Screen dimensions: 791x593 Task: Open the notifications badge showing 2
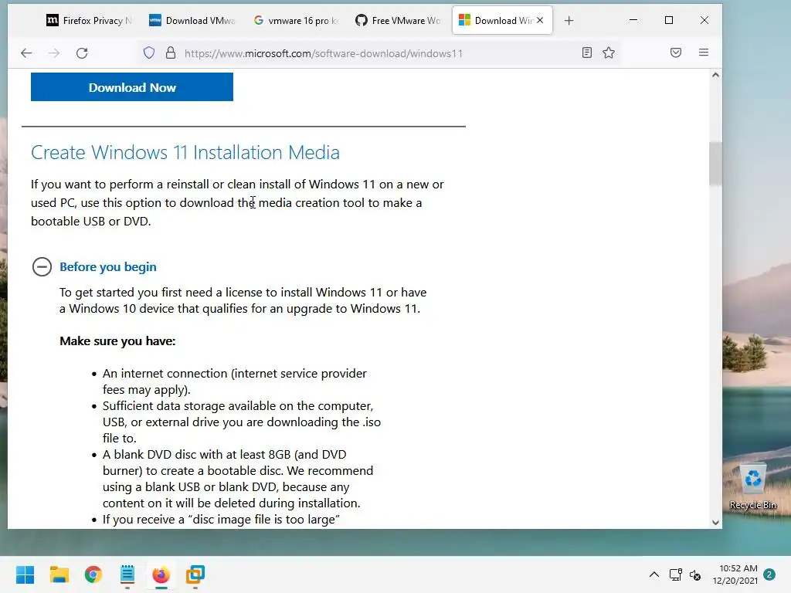tap(769, 574)
